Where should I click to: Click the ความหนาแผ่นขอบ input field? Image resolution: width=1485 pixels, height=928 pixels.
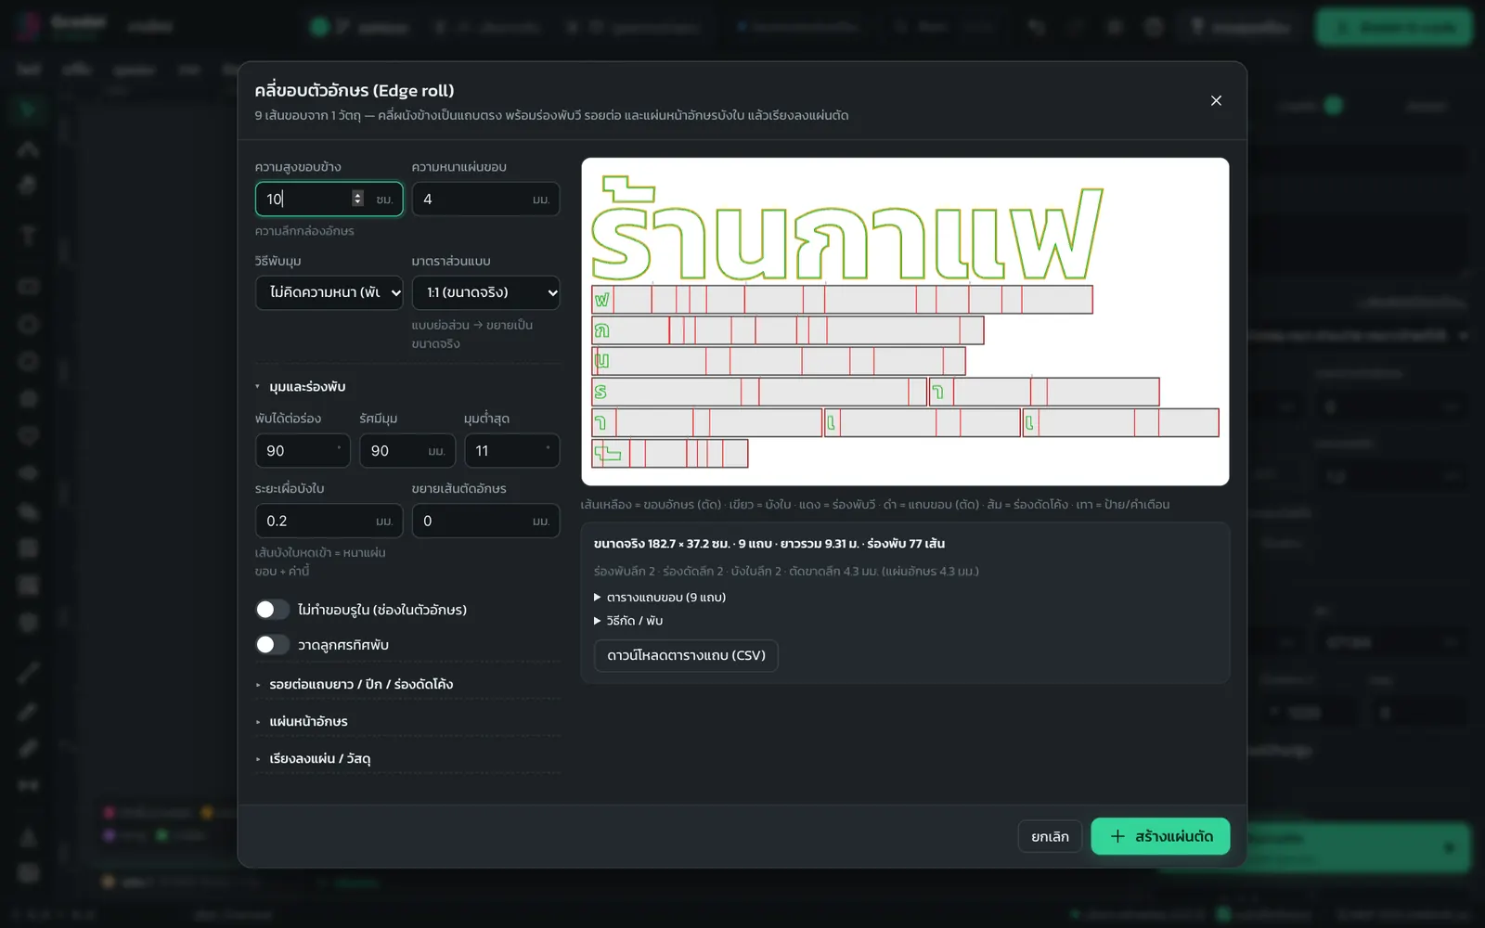pyautogui.click(x=485, y=199)
